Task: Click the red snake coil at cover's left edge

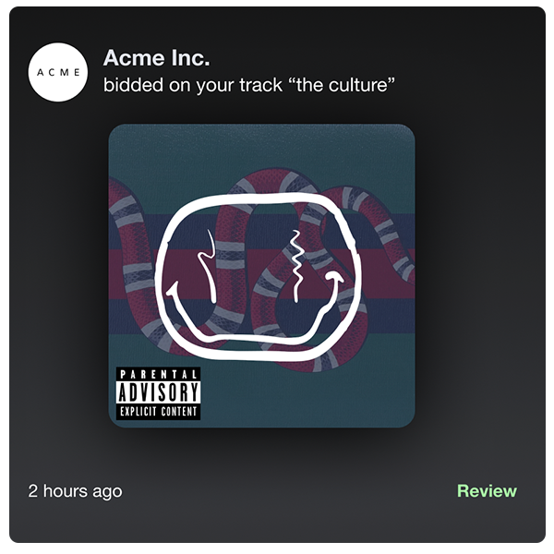Action: [x=129, y=240]
